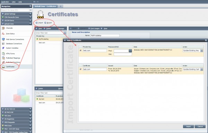The height and width of the screenshot is (133, 208).
Task: Click the pin icon on Navigation panel header
Action: [x=31, y=6]
